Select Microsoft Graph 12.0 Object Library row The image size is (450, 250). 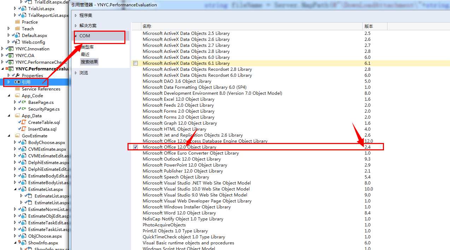coord(290,123)
